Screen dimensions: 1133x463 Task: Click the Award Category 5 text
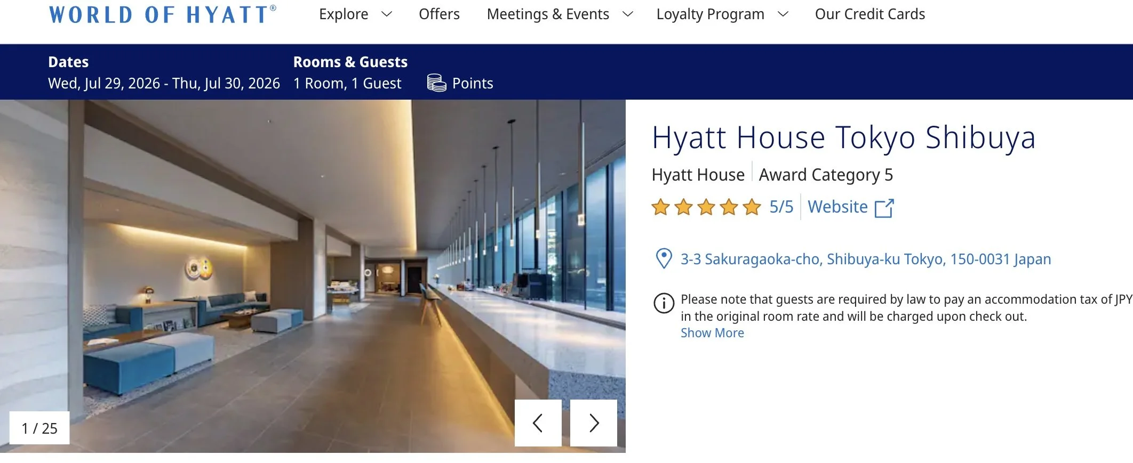pyautogui.click(x=826, y=175)
